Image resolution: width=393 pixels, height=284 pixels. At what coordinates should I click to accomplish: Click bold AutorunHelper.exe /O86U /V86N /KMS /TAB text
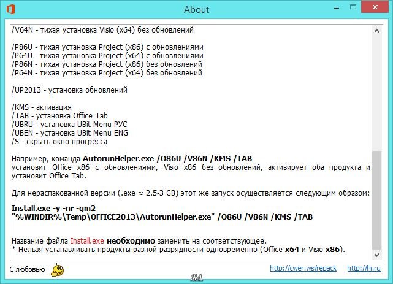(x=167, y=159)
